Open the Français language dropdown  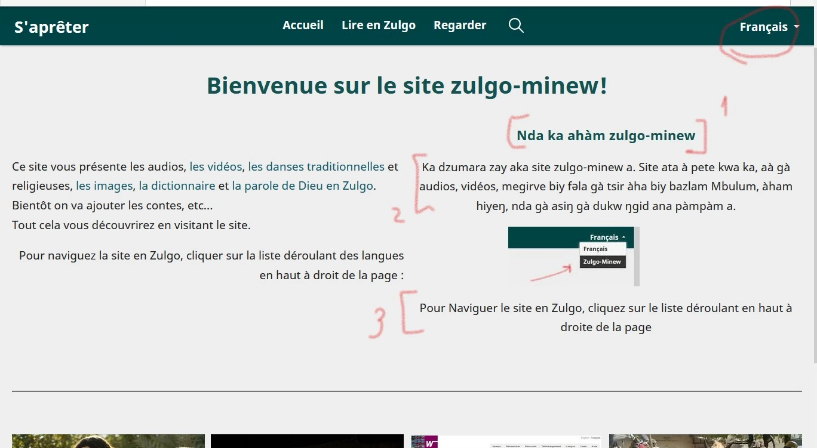click(769, 27)
